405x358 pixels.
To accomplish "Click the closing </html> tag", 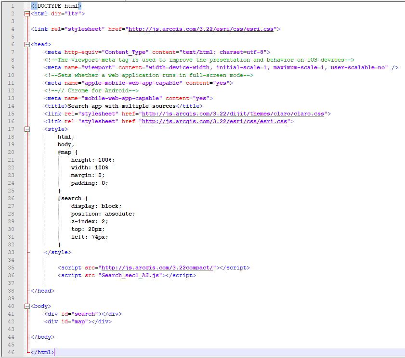I will 42,352.
